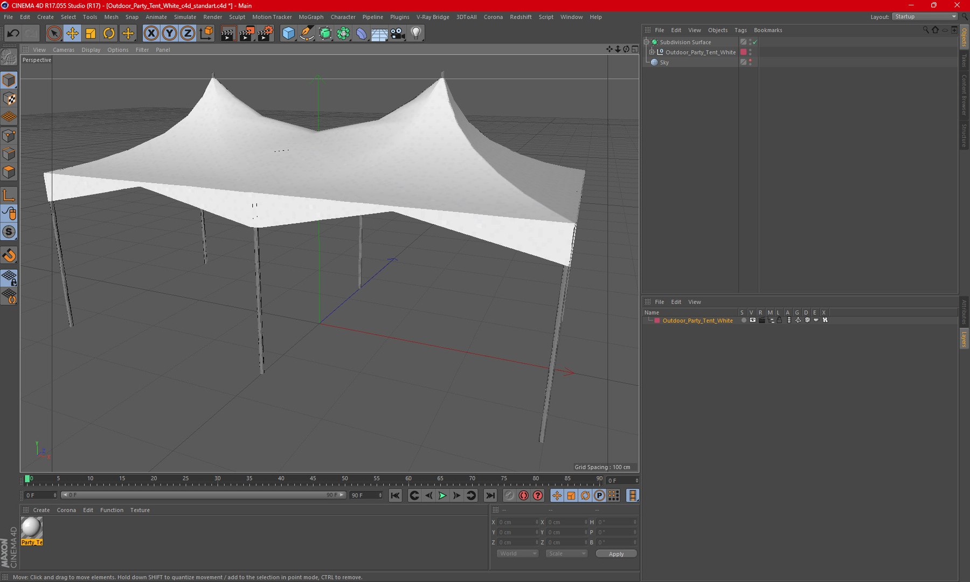Enable Edges mode in left sidebar

tap(9, 154)
